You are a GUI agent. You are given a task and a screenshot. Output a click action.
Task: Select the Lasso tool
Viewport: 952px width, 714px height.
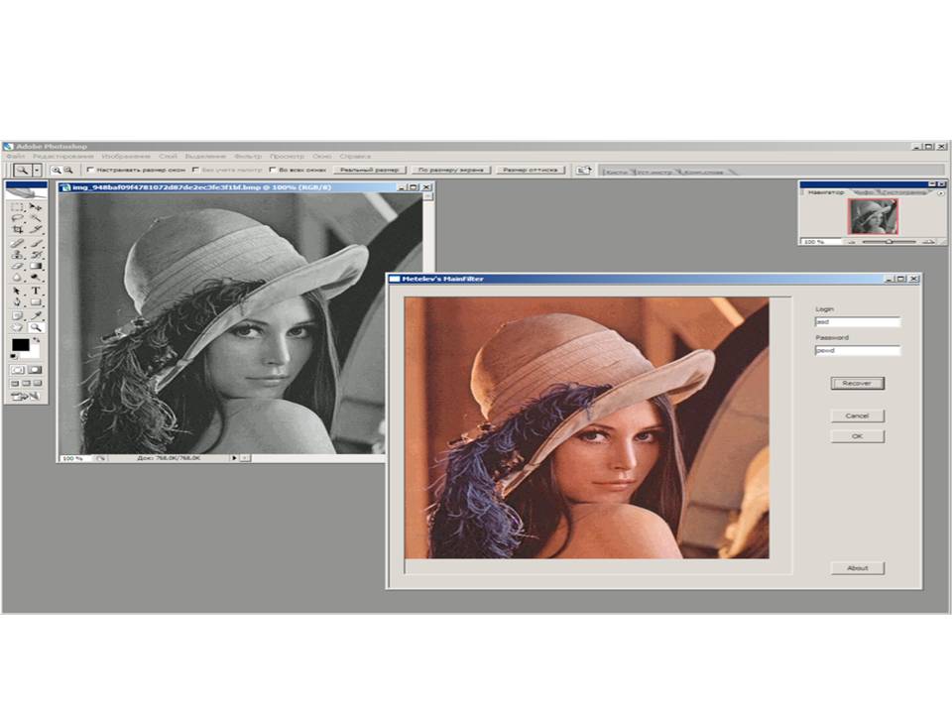tap(17, 217)
